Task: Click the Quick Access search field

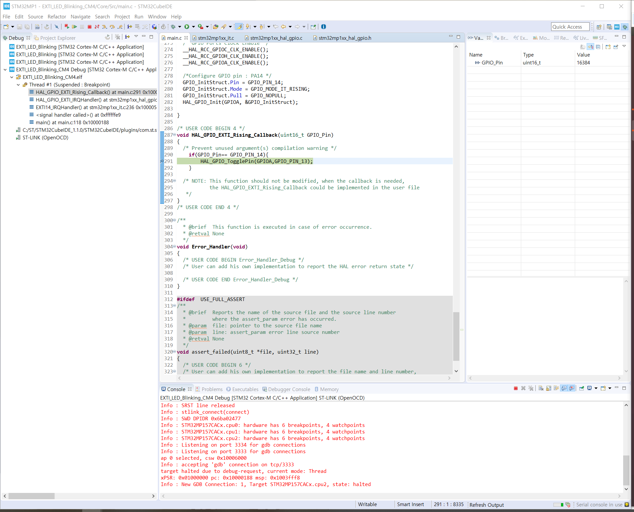Action: [x=570, y=27]
